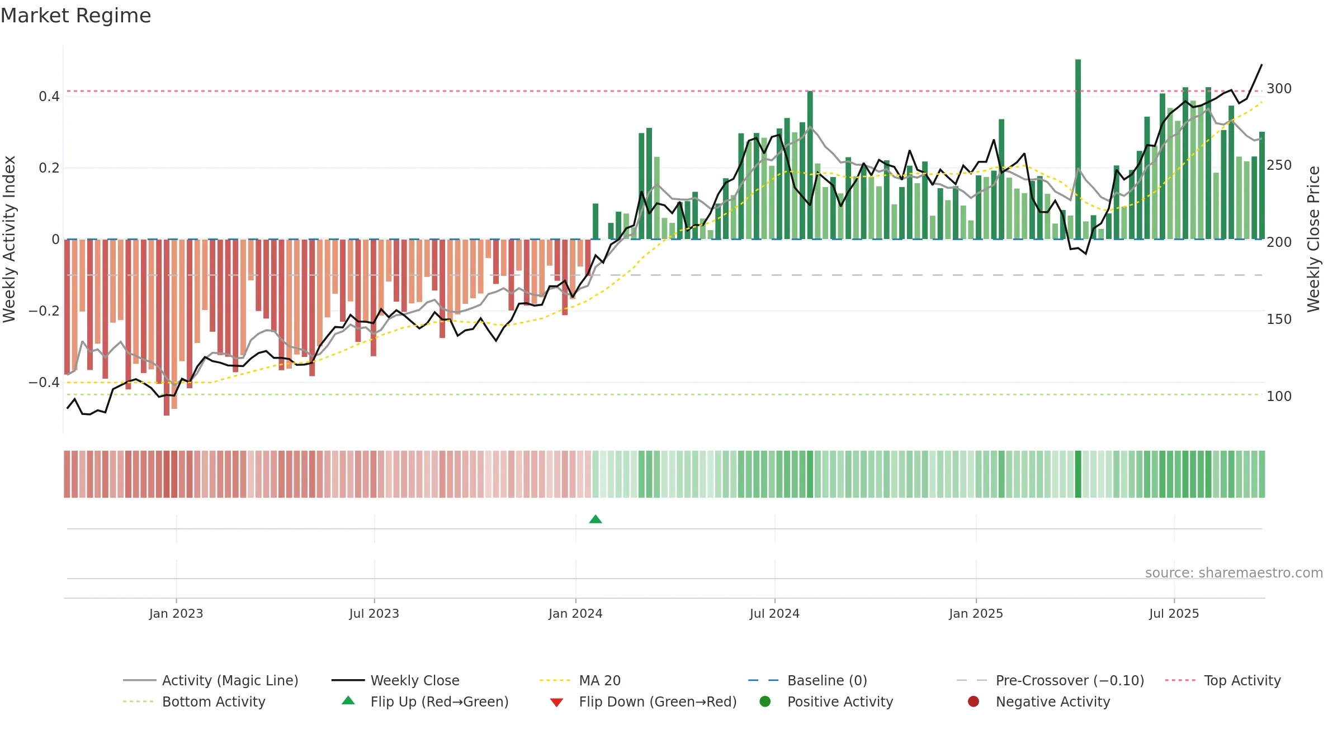Click the 150 price axis tick label
Image resolution: width=1342 pixels, height=754 pixels.
pos(1279,319)
